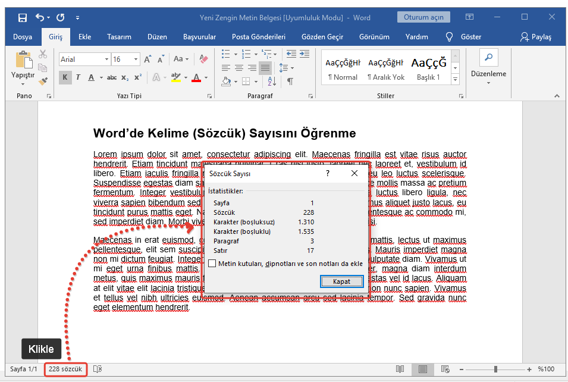This screenshot has width=568, height=382.
Task: Select the Format Painter brush icon
Action: [x=43, y=81]
